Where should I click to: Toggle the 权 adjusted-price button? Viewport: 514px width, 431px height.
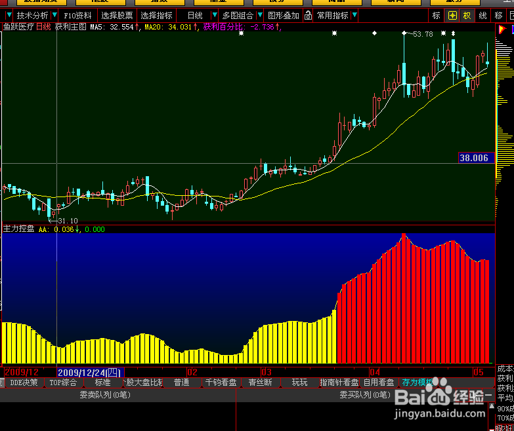pos(467,15)
